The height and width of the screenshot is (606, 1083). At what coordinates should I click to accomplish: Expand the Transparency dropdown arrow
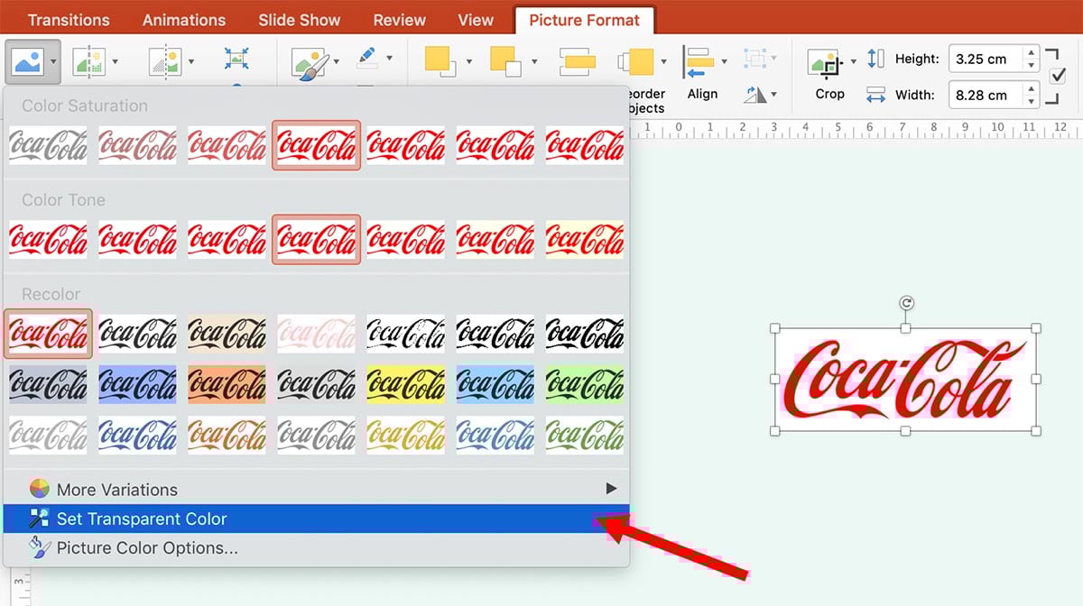click(191, 62)
